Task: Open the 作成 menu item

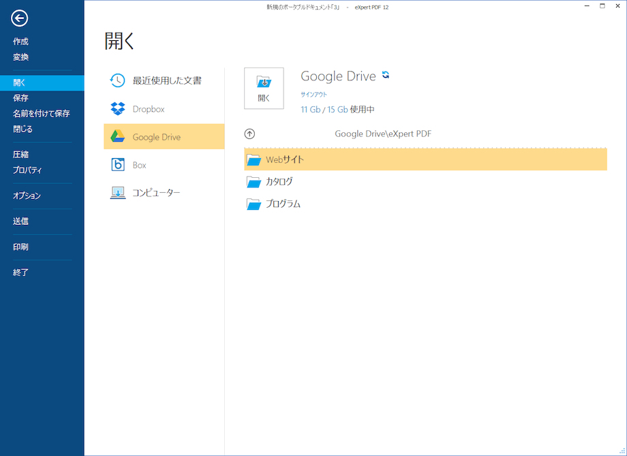Action: (x=21, y=41)
